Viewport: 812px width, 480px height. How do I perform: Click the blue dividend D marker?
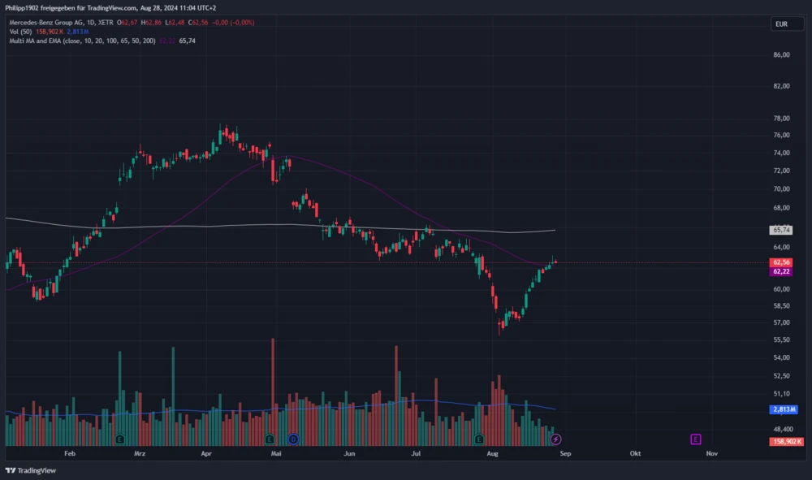[293, 439]
